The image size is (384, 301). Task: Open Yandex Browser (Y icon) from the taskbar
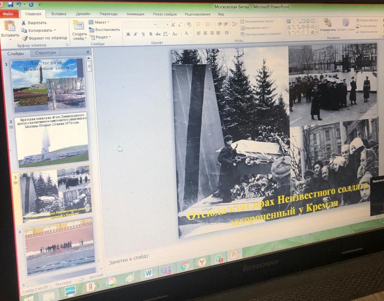(202, 263)
